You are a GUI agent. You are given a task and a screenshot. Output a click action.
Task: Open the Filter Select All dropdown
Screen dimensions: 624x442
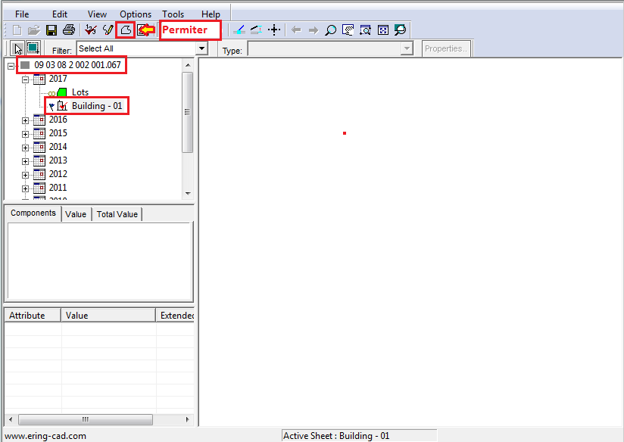(201, 48)
